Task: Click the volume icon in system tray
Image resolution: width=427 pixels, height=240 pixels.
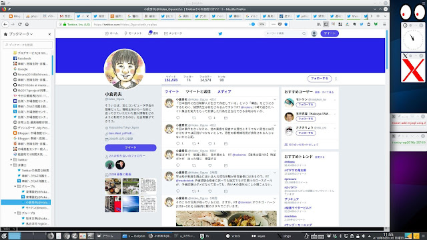Action: (x=363, y=236)
